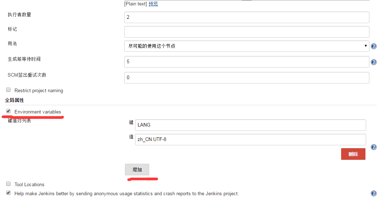This screenshot has height=201, width=381.
Task: Show help for 生成前等待时间 field
Action: [x=374, y=62]
